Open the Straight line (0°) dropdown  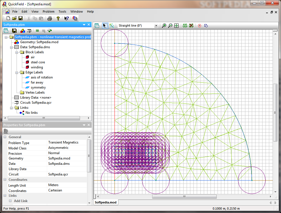156,26
